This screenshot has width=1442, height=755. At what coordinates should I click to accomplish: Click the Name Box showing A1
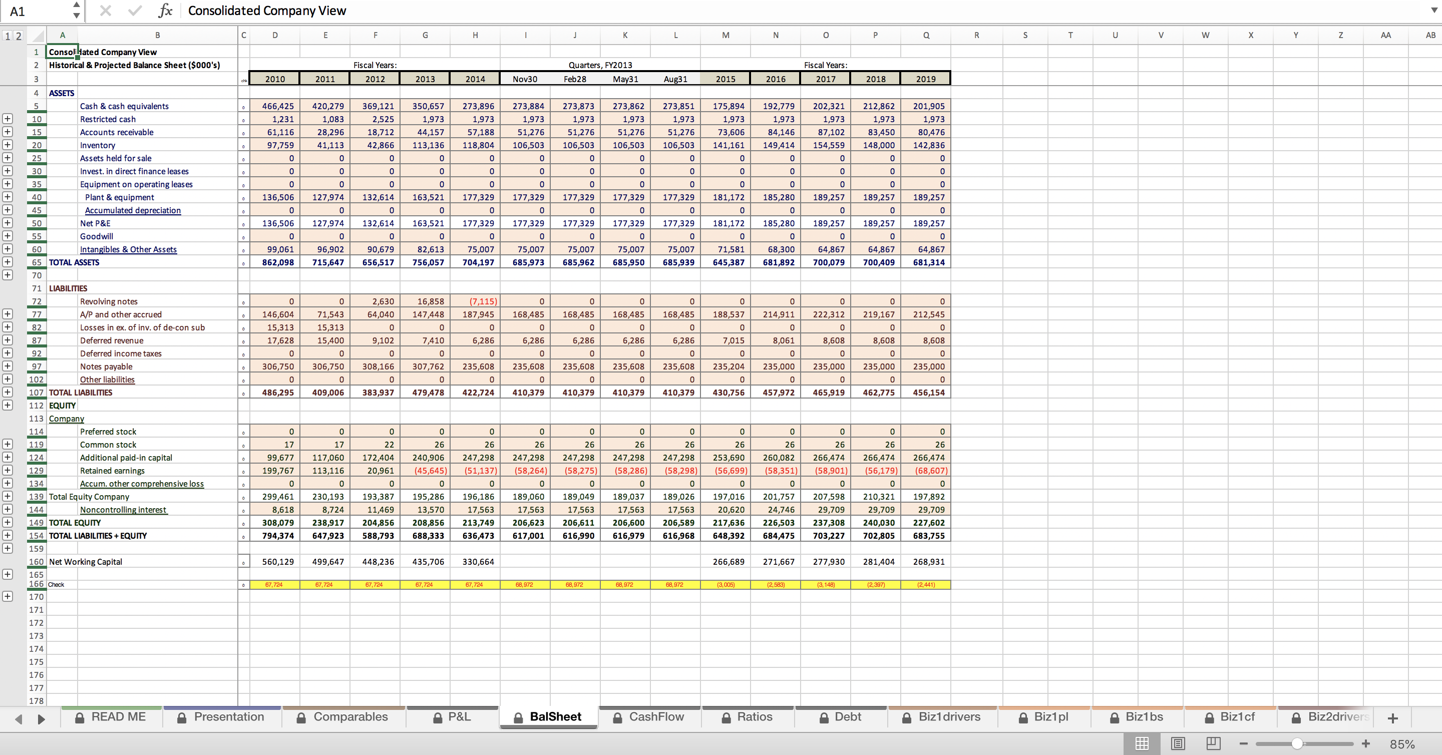(x=37, y=11)
